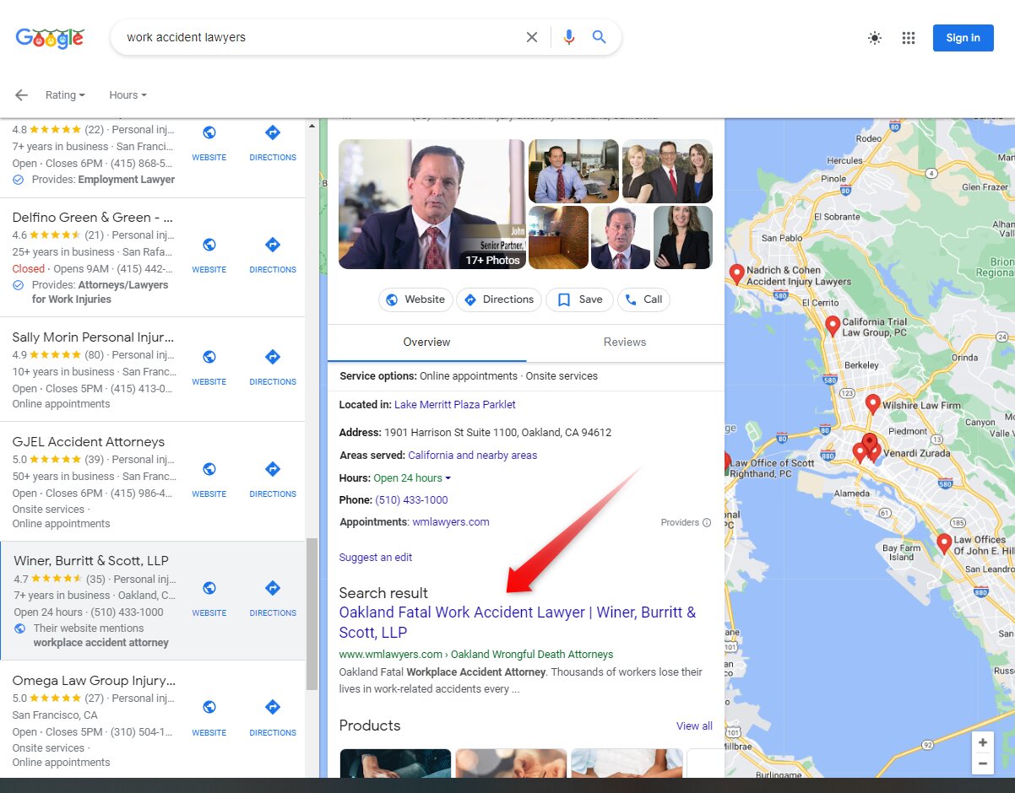Click the search magnifier icon

[x=599, y=37]
